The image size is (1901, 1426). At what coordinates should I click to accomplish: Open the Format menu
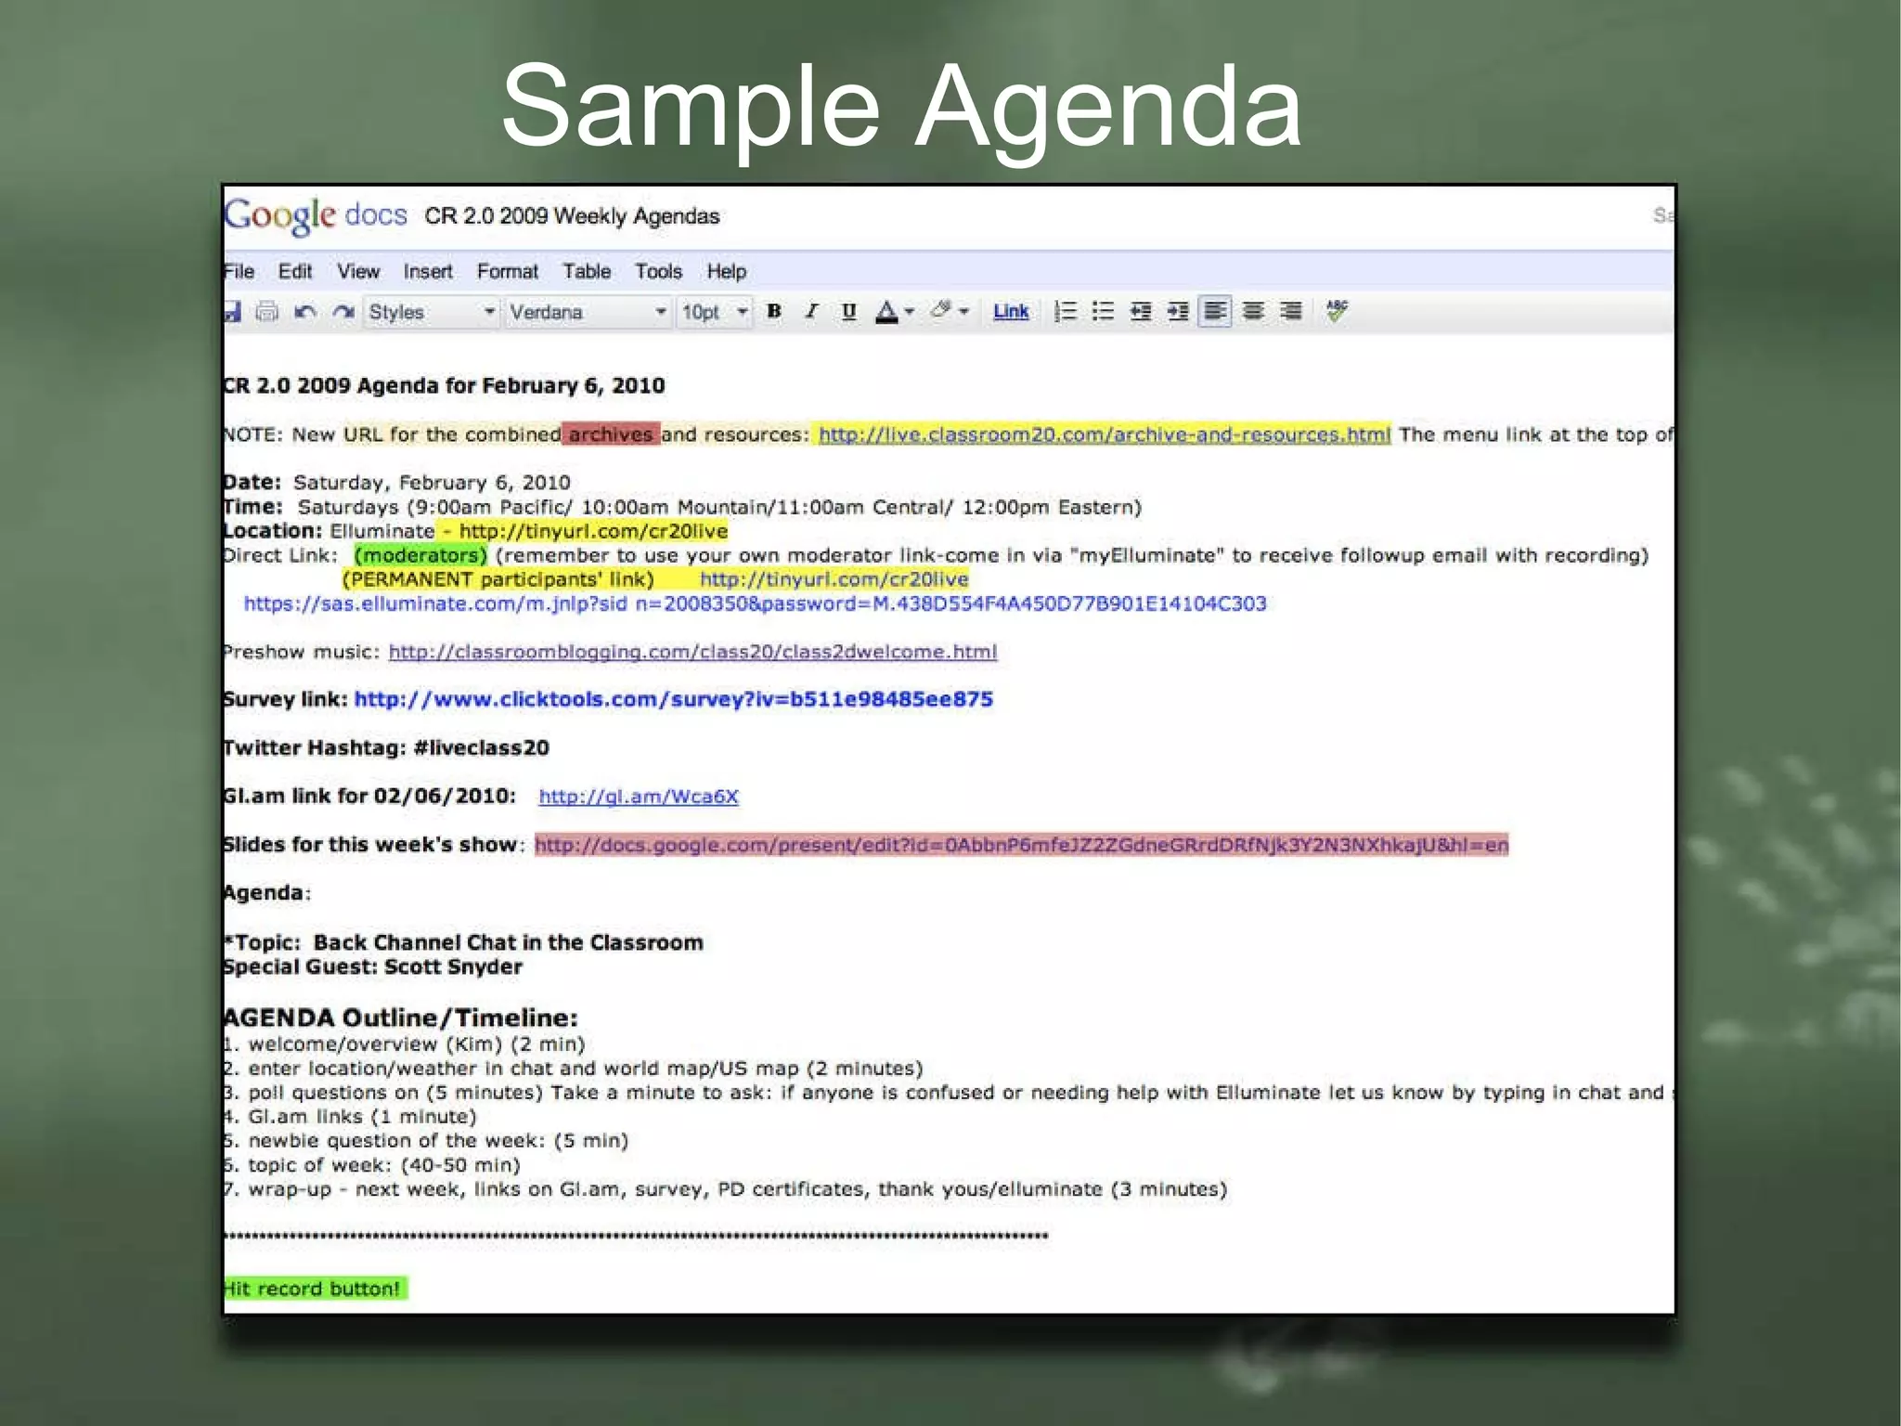(508, 271)
